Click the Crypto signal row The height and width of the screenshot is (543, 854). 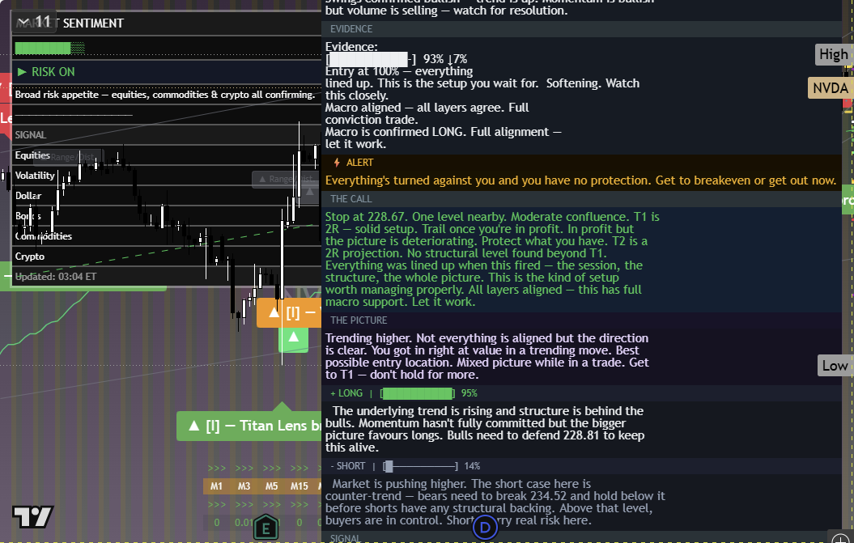[x=167, y=256]
